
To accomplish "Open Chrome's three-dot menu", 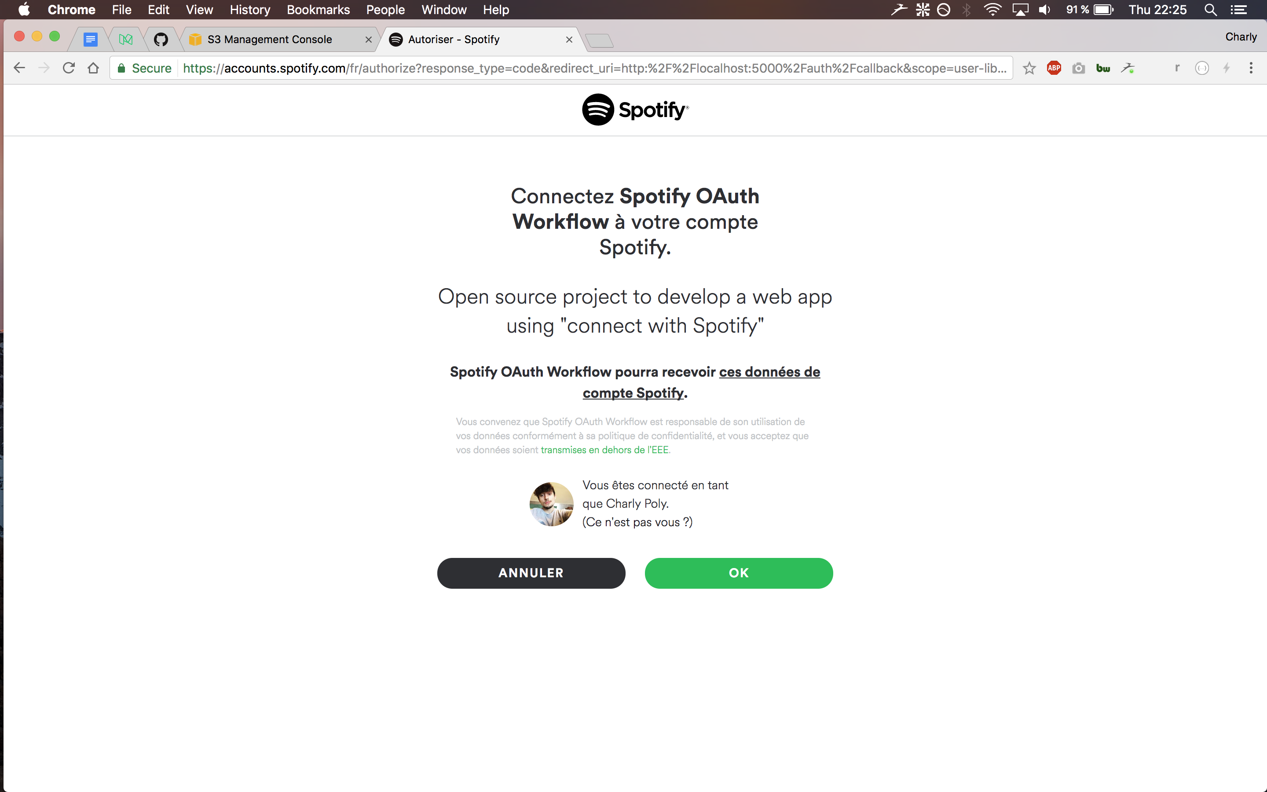I will pos(1251,68).
